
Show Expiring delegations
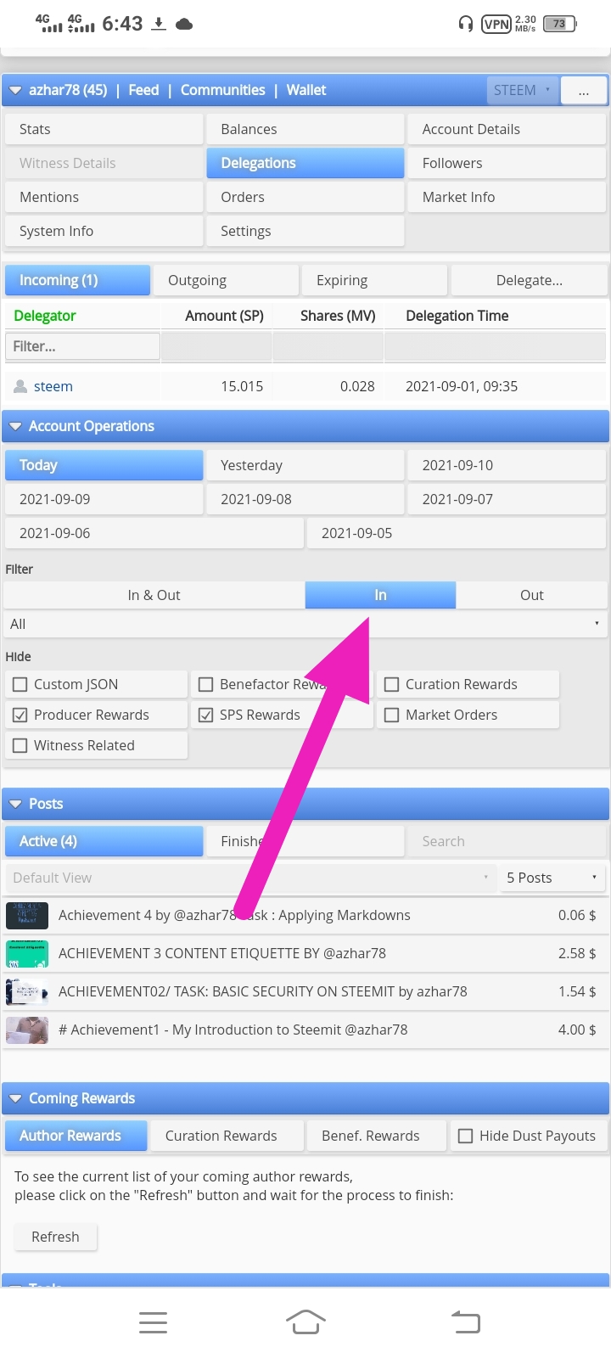pos(374,280)
